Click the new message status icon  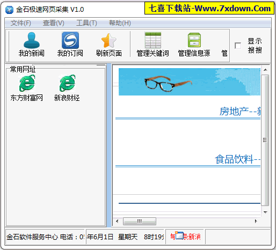point(179,235)
